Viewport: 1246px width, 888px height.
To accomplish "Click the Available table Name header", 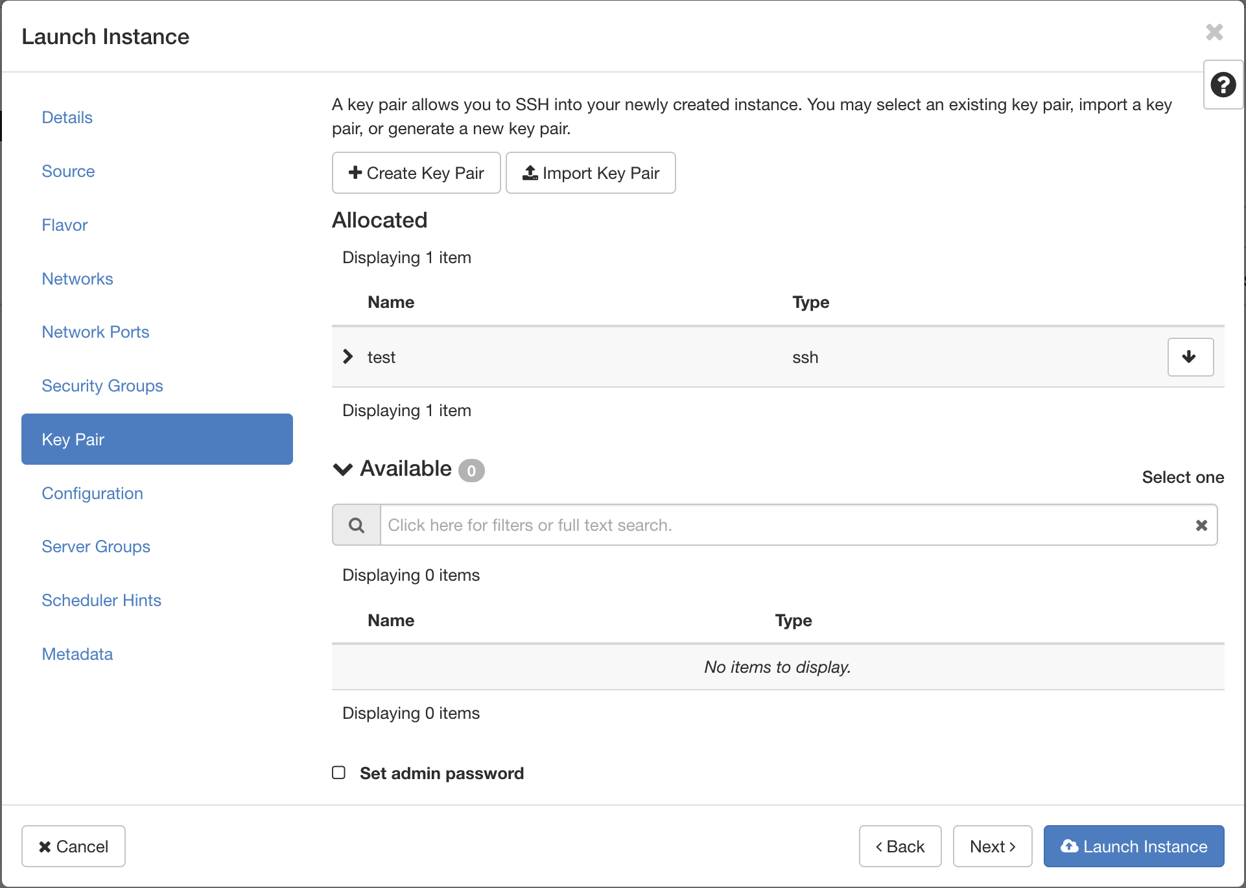I will (391, 620).
